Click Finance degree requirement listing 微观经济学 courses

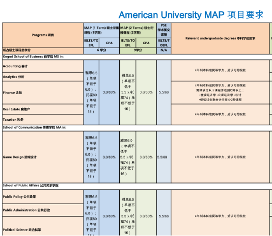[x=220, y=93]
